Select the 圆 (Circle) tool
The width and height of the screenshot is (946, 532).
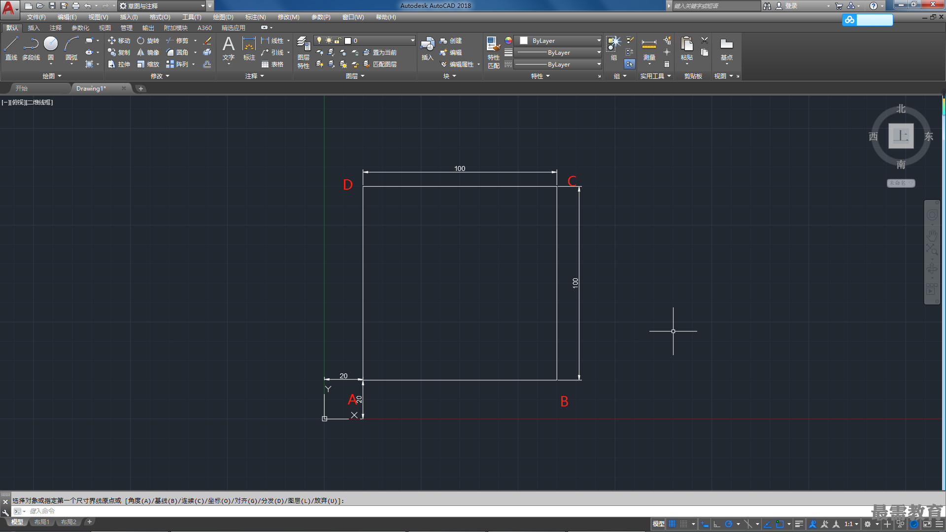[51, 48]
